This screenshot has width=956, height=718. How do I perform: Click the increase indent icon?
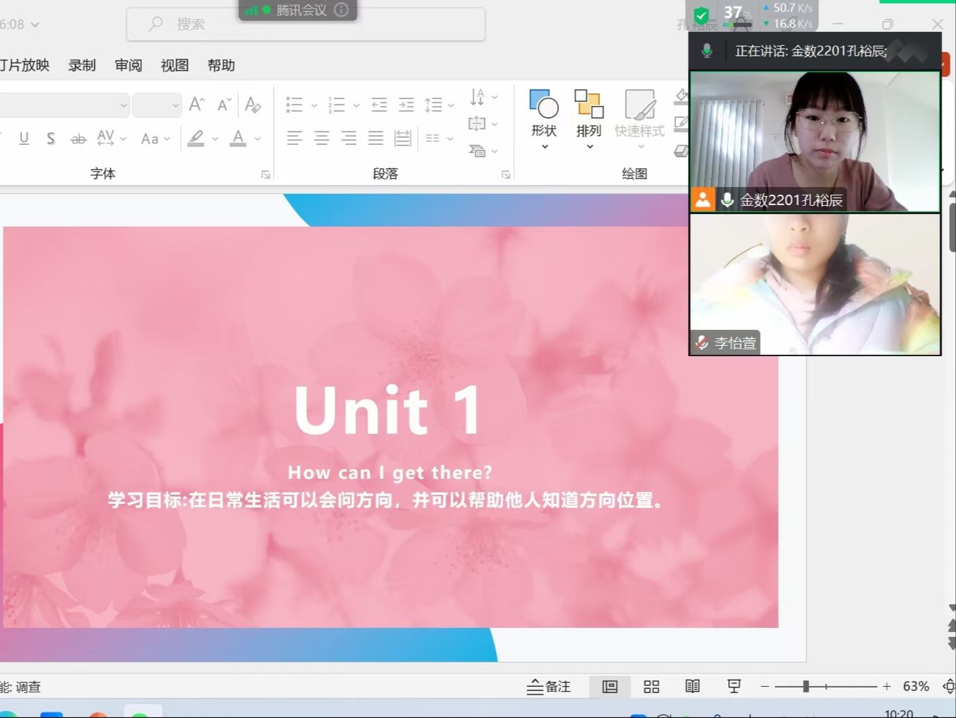[x=407, y=105]
